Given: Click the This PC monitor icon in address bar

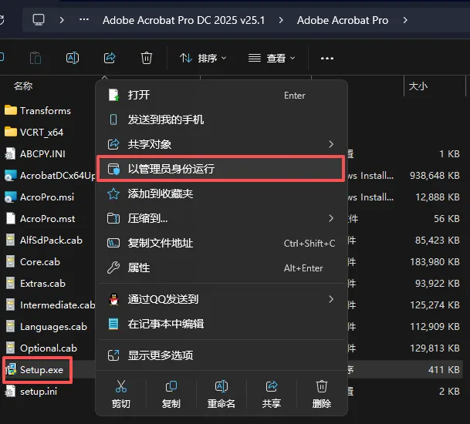Looking at the screenshot, I should click(39, 20).
